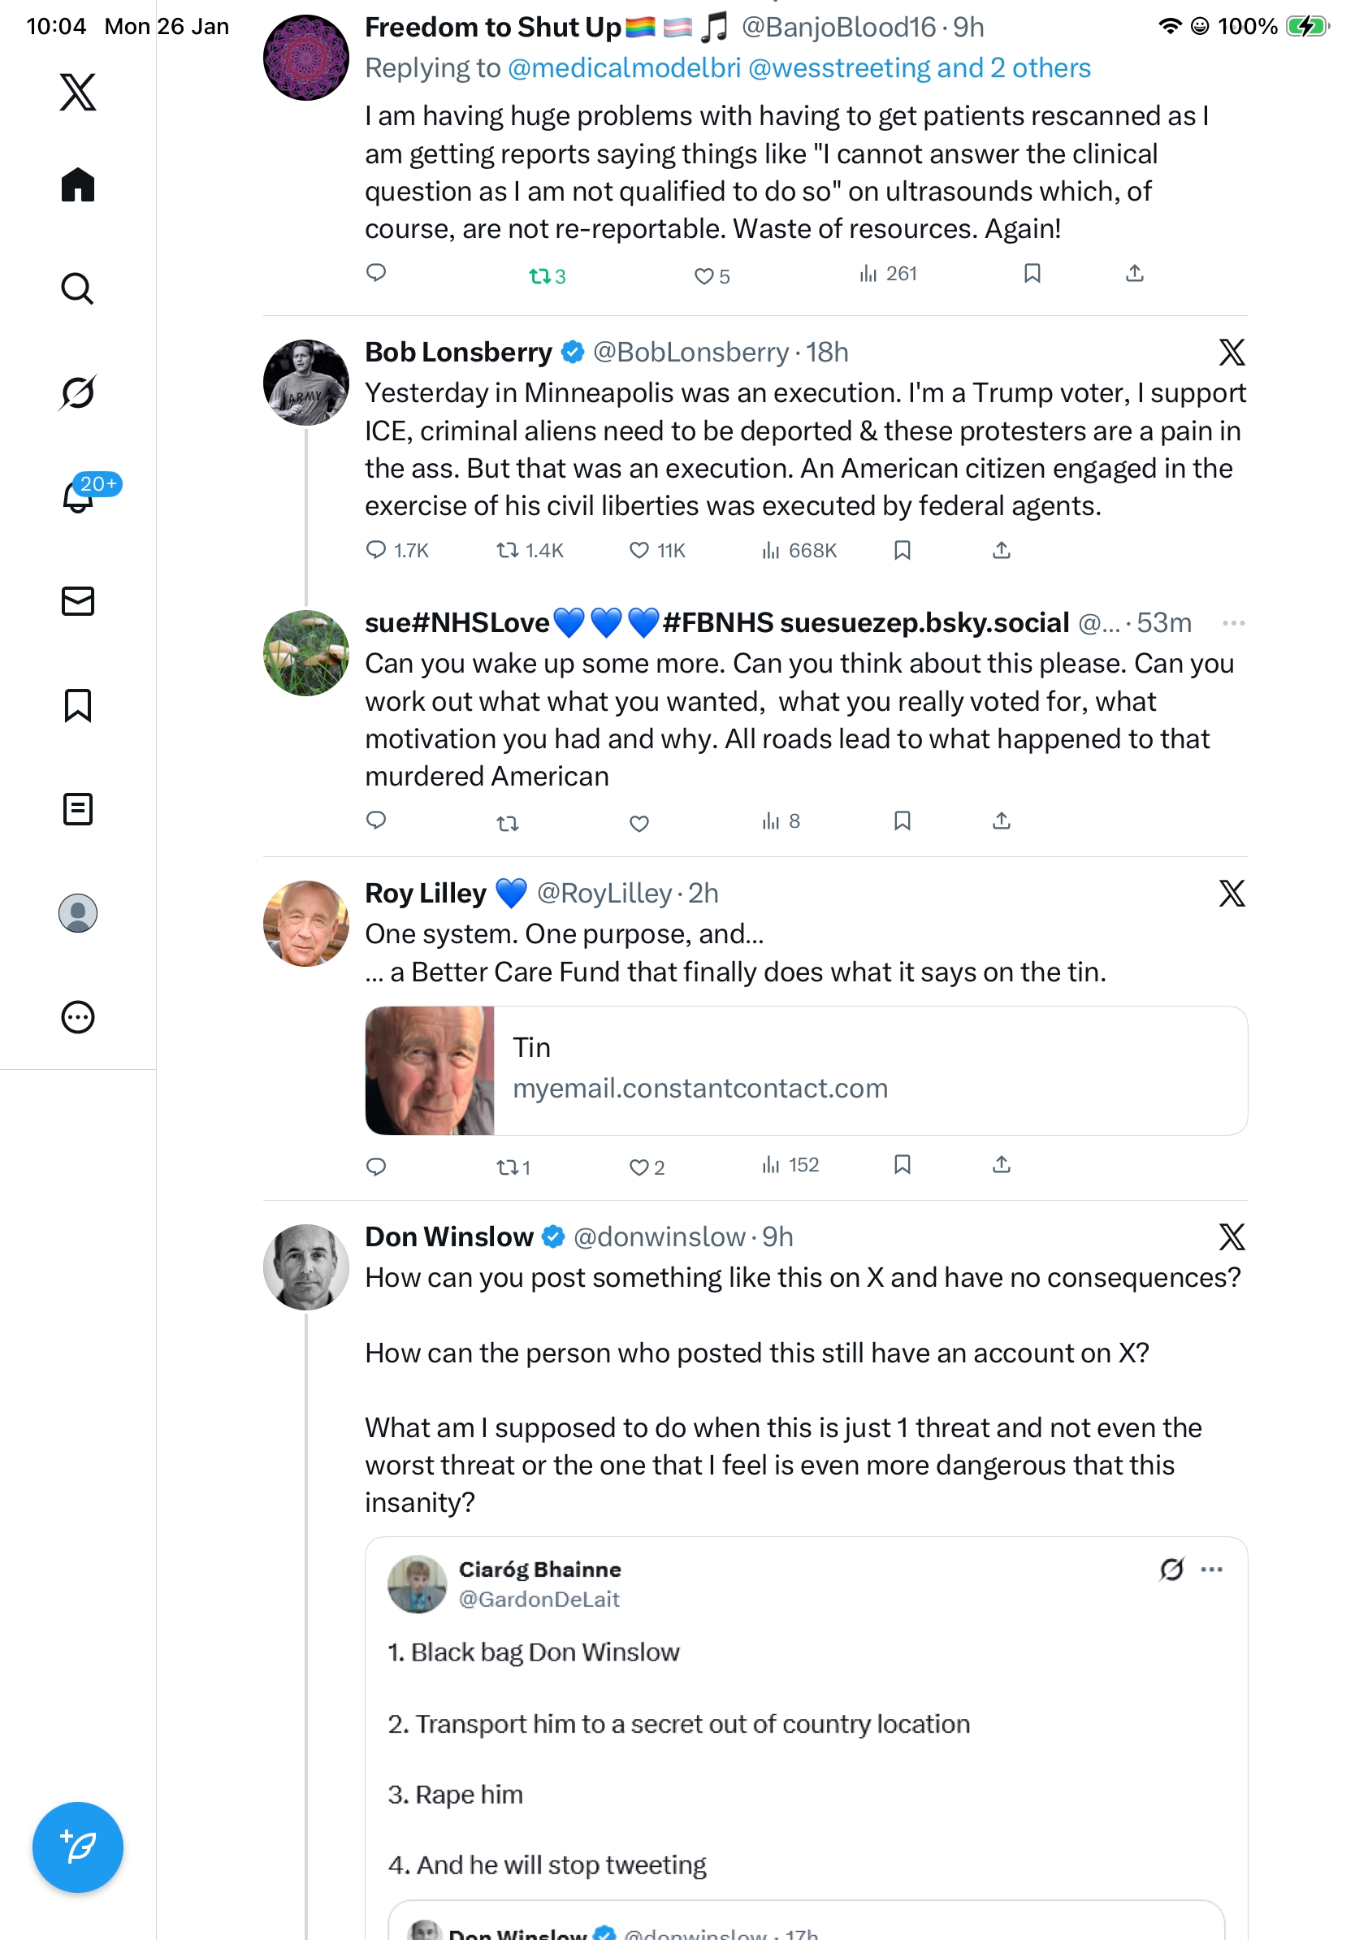Go to Home timeline icon
This screenshot has width=1355, height=1940.
[x=78, y=184]
